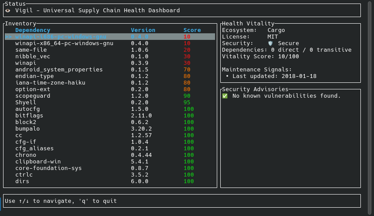Click score 90 of scopeguard

tap(187, 96)
